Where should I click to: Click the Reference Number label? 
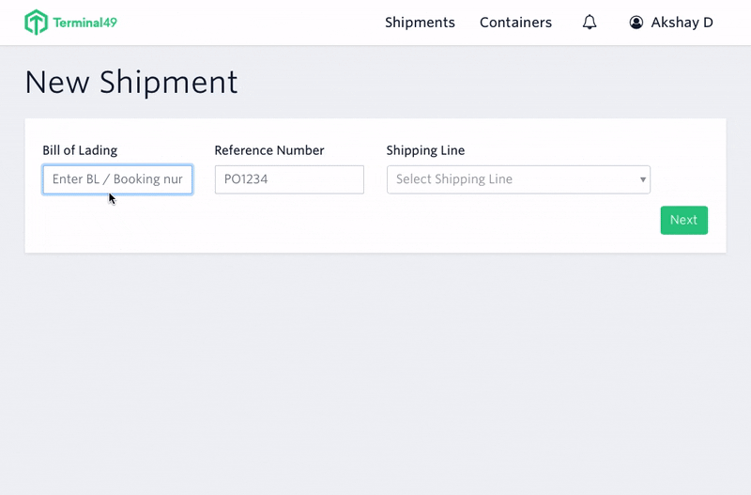coord(269,150)
